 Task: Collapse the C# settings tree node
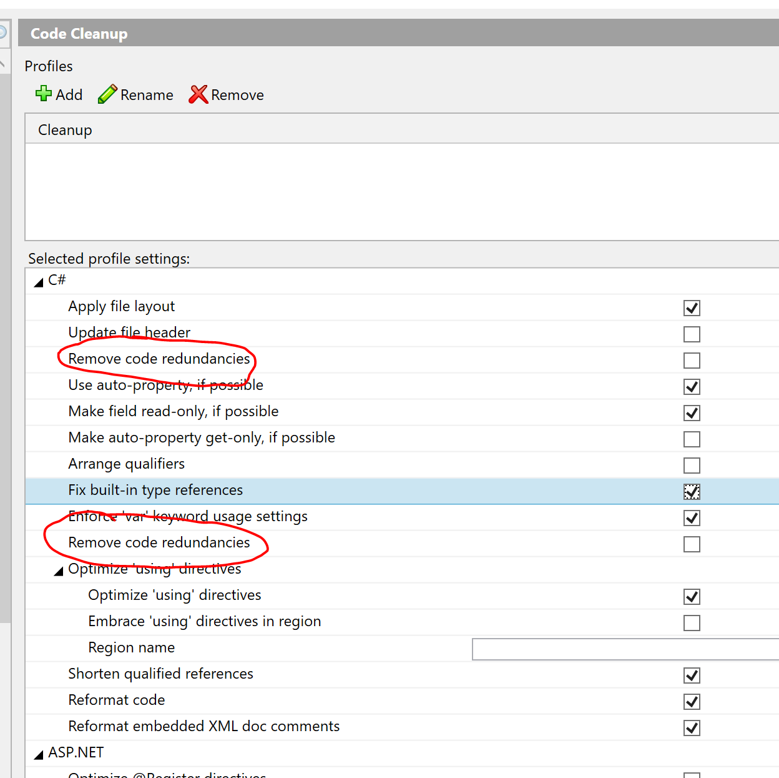(x=39, y=282)
